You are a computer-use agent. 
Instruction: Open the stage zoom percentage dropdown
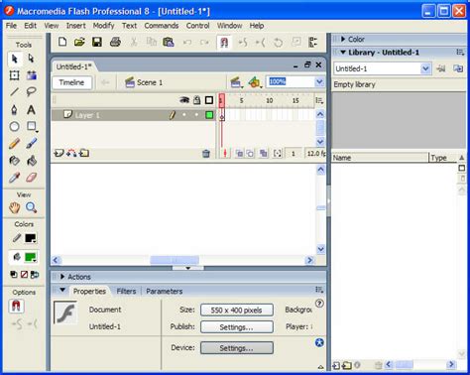pos(319,81)
